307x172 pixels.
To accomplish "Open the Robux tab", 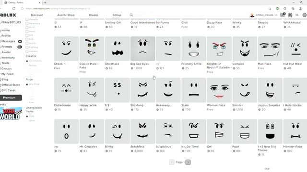I will 117,15.
